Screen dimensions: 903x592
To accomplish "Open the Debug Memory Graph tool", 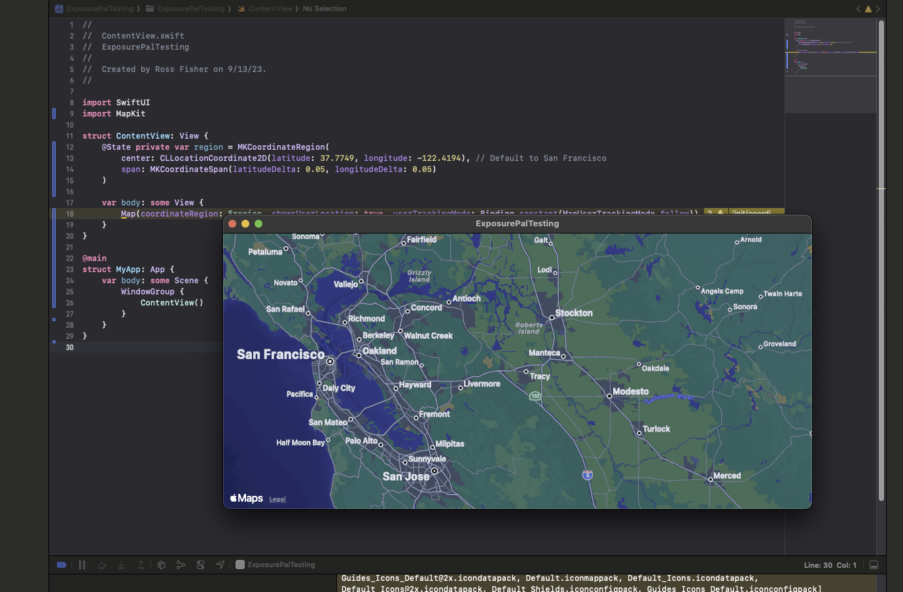I will coord(181,565).
